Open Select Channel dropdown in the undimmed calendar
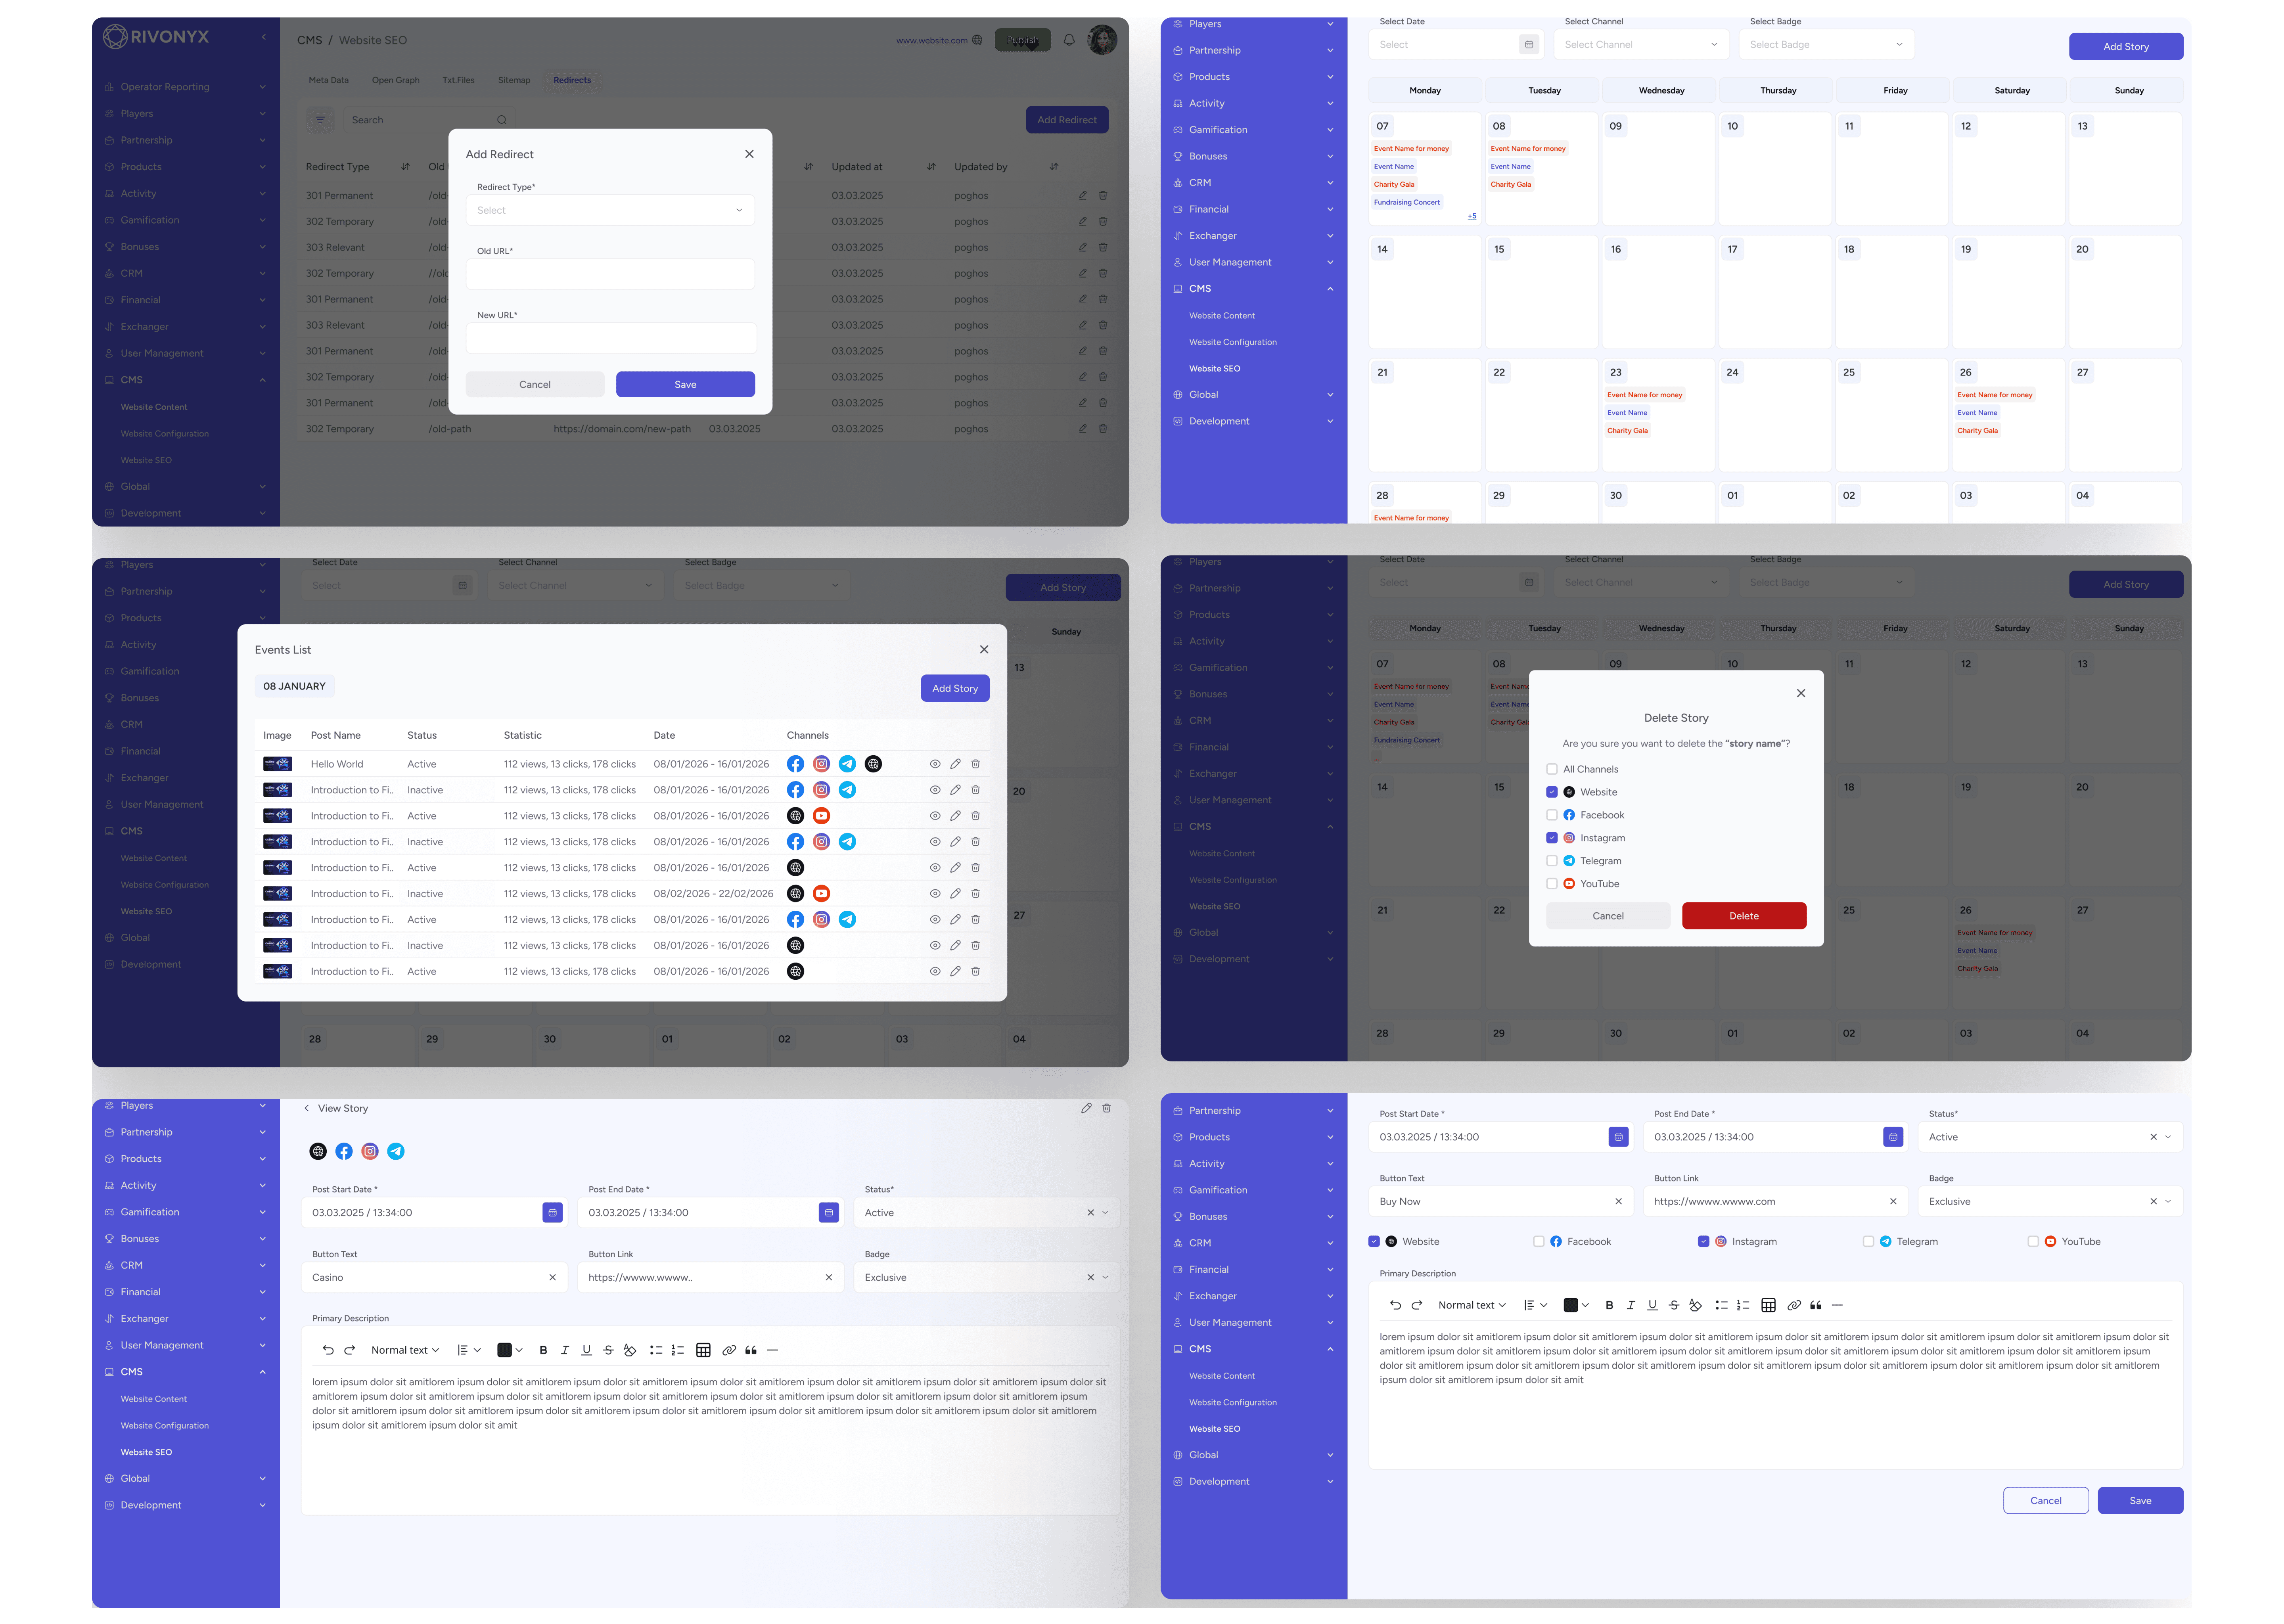 (1640, 44)
